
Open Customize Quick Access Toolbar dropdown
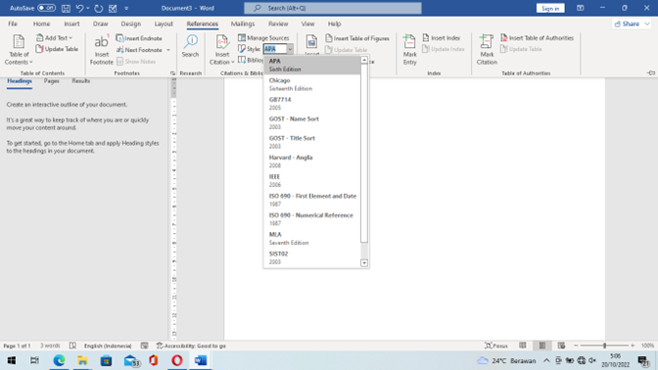click(126, 9)
